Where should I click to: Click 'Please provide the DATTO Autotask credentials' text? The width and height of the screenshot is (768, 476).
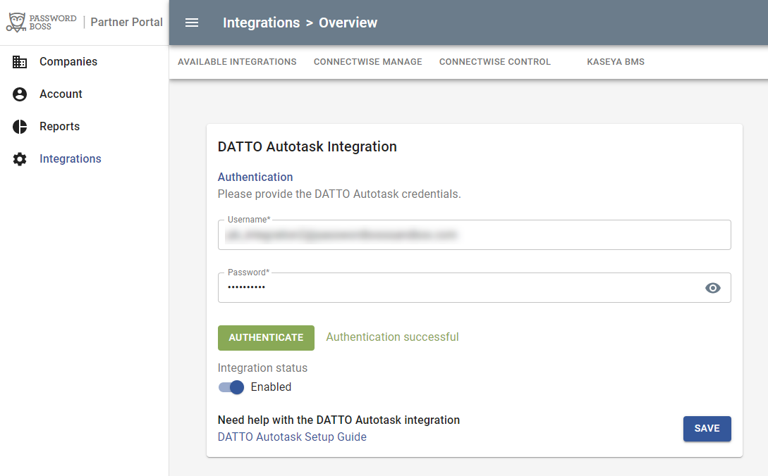[339, 194]
